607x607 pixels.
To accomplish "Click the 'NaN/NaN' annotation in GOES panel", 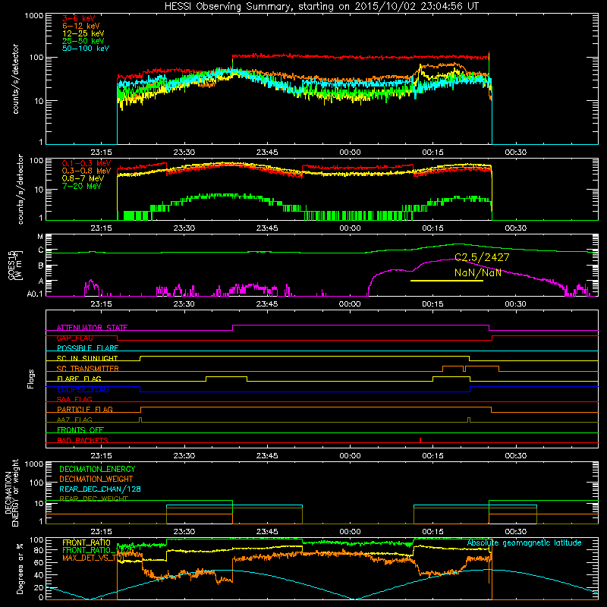I will (x=478, y=273).
